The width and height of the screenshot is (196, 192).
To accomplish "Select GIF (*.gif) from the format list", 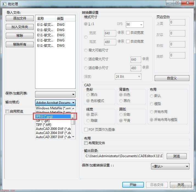I will [x=53, y=121].
